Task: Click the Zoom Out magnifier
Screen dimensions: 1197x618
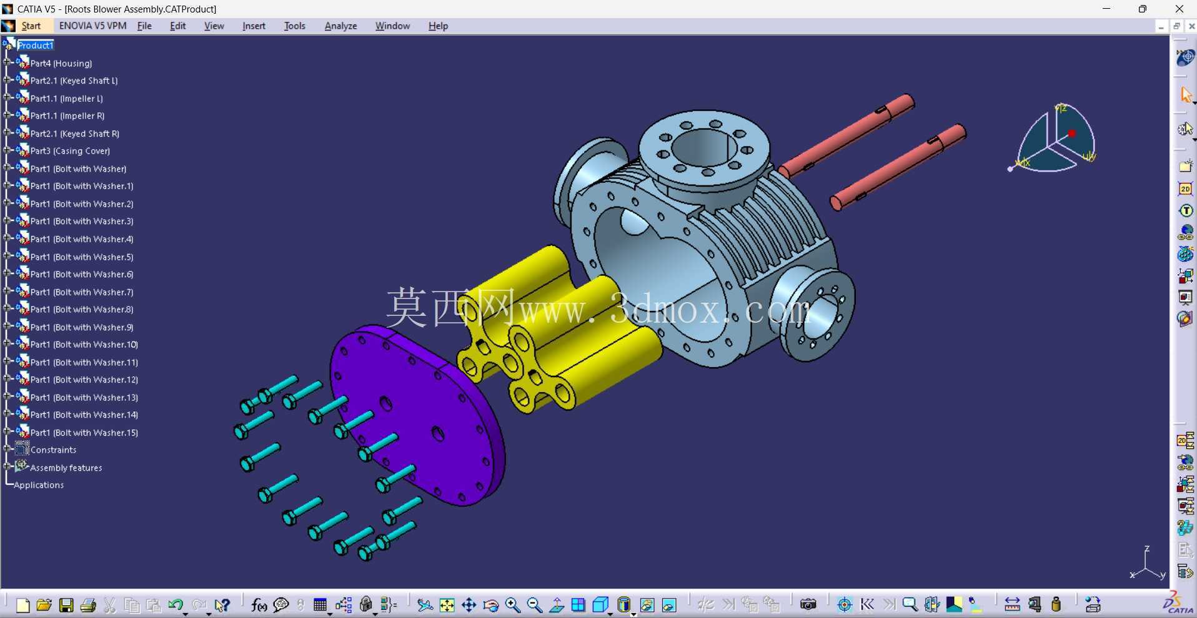Action: pyautogui.click(x=535, y=605)
